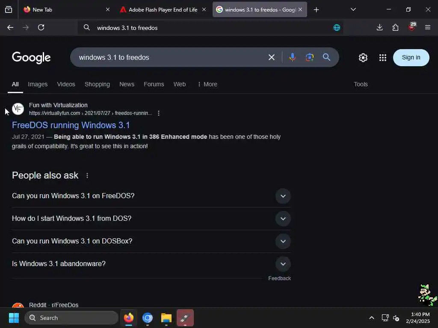Click the Reddit r/FreeDos result source
The image size is (438, 328).
[x=53, y=305]
